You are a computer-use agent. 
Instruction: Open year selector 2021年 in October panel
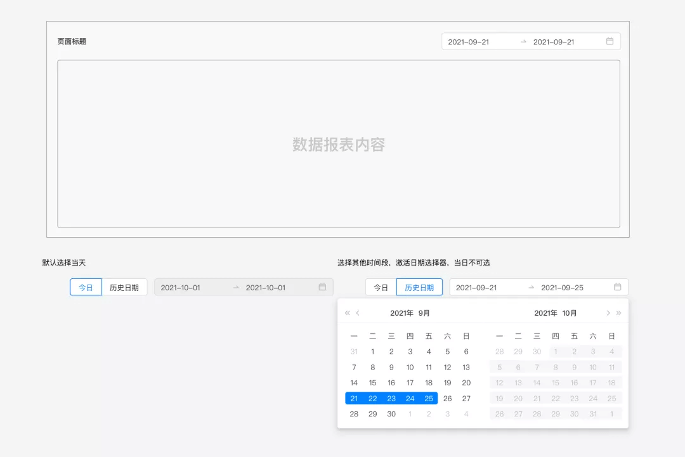[x=545, y=313]
